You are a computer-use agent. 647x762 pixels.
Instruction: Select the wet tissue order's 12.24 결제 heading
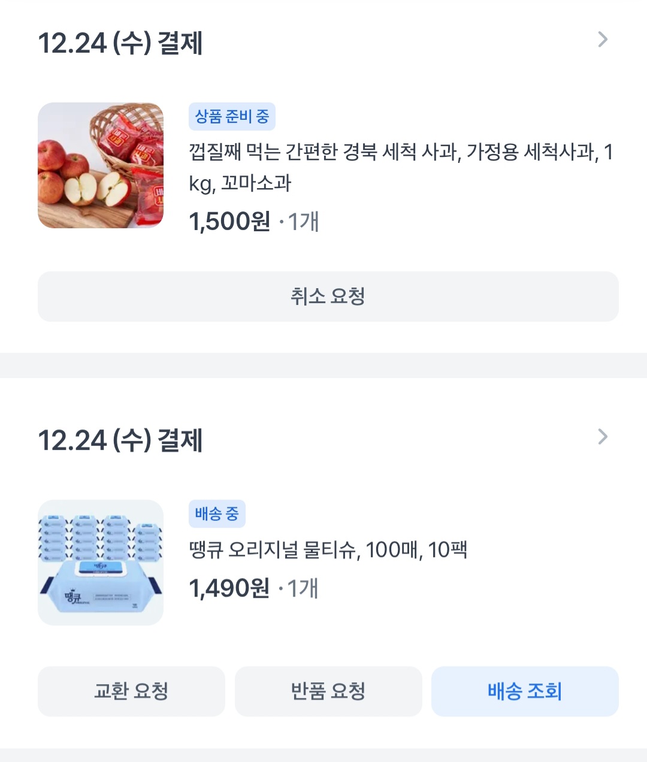(x=120, y=440)
